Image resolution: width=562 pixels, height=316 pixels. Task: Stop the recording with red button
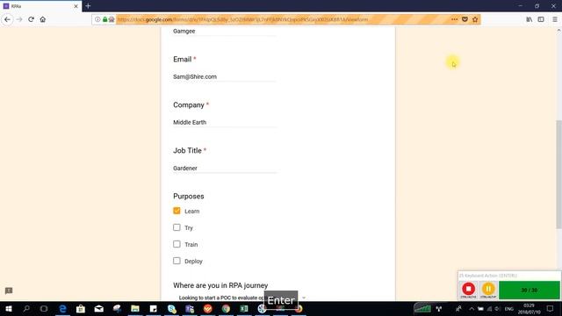tap(468, 289)
